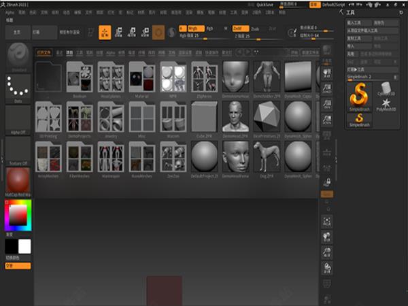
Task: Open the Dots stroke selector
Action: point(18,88)
